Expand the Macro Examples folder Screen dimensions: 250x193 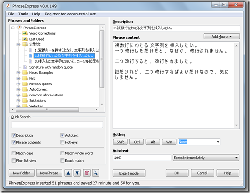point(18,73)
